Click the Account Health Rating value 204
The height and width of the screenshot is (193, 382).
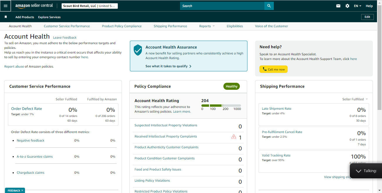coord(205,101)
